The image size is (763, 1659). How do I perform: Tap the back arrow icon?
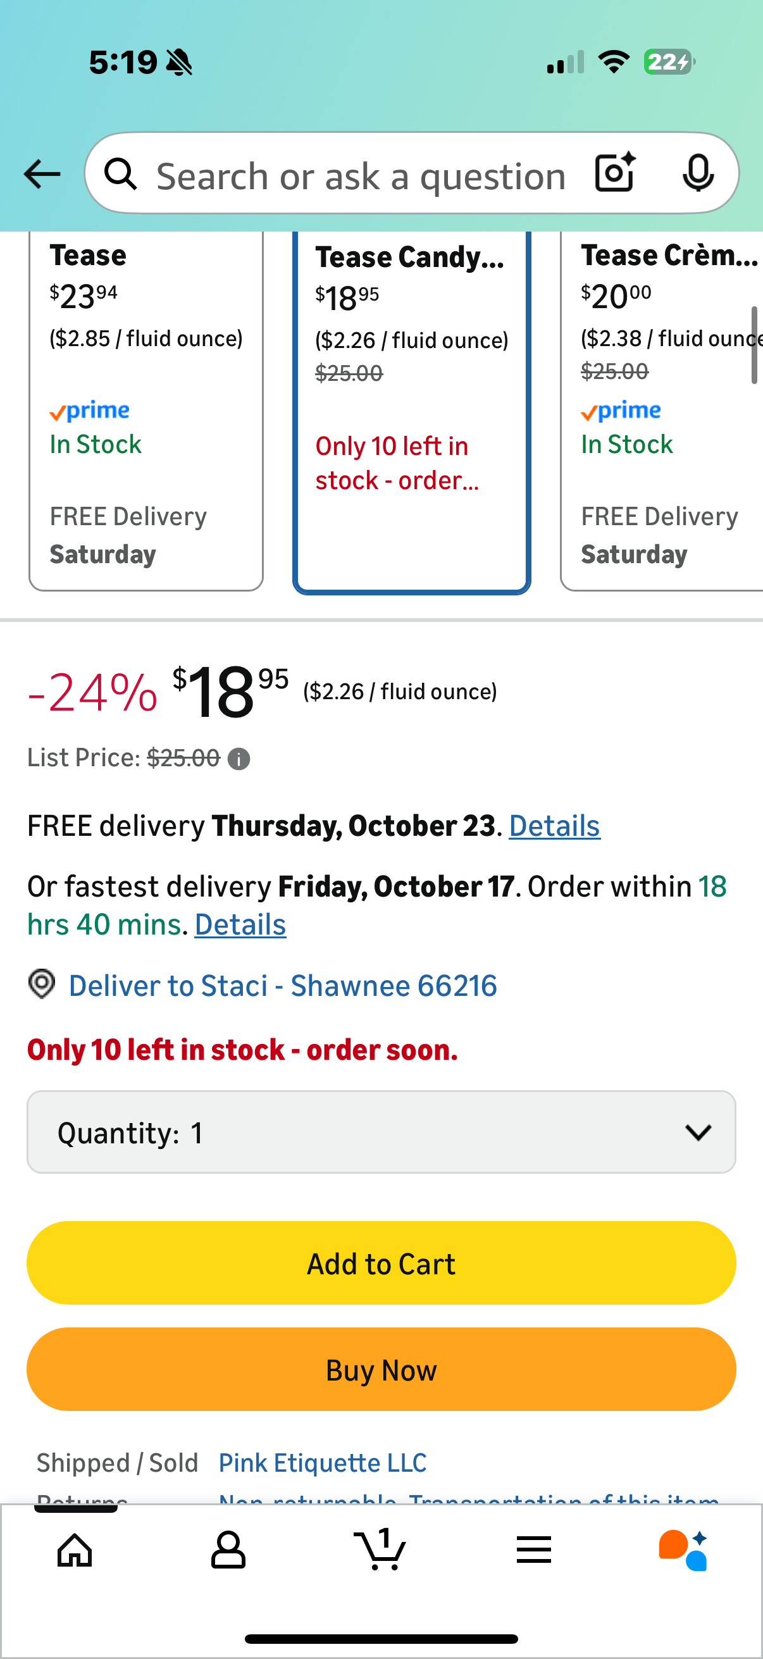(x=42, y=174)
